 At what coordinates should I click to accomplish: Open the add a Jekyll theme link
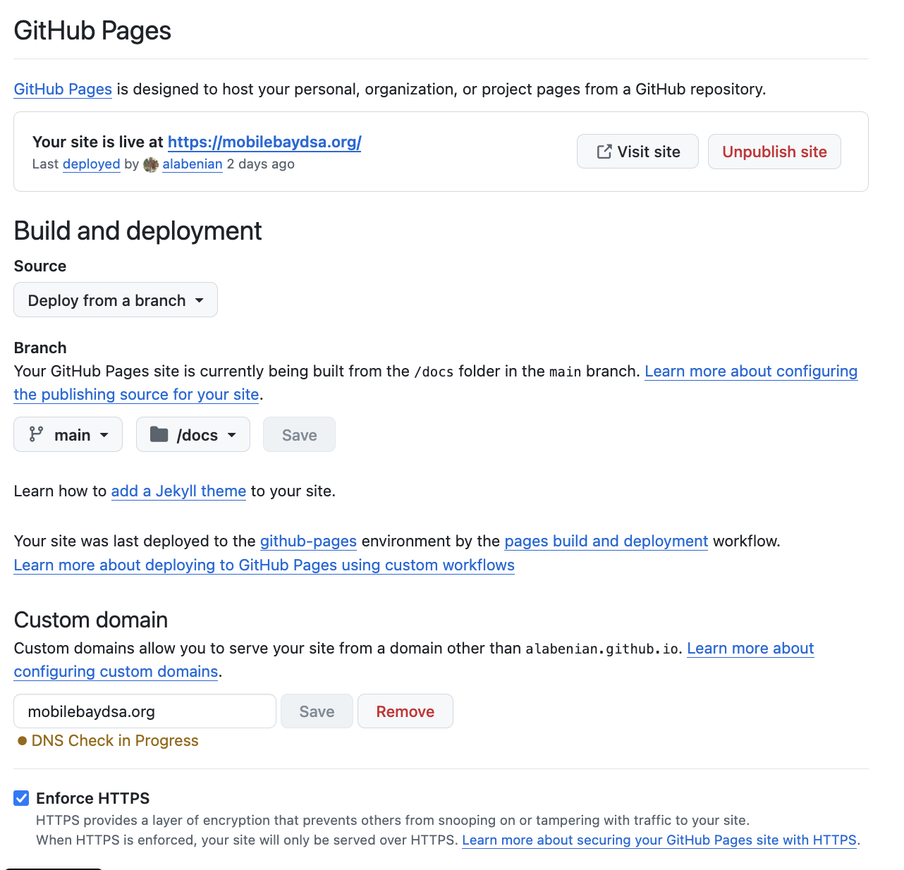(x=178, y=491)
